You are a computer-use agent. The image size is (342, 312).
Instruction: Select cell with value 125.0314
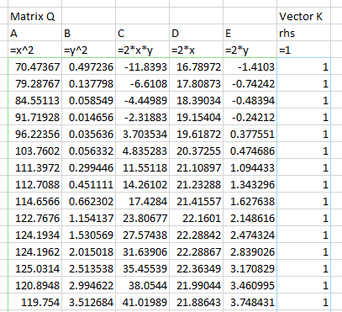click(x=34, y=268)
